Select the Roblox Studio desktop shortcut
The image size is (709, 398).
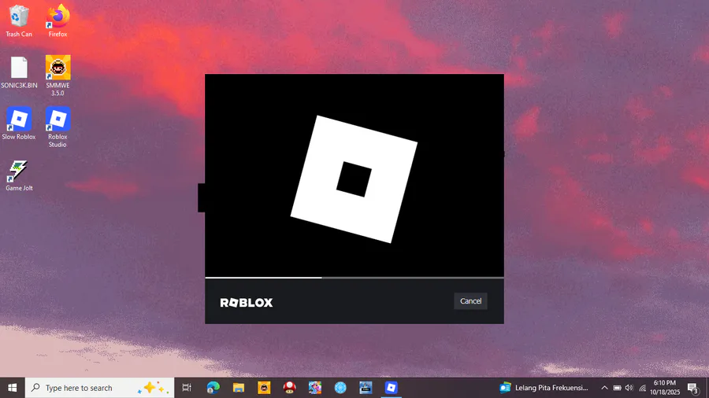[58, 127]
